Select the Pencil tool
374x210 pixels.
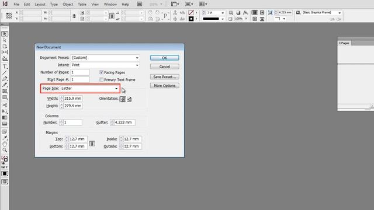5,85
